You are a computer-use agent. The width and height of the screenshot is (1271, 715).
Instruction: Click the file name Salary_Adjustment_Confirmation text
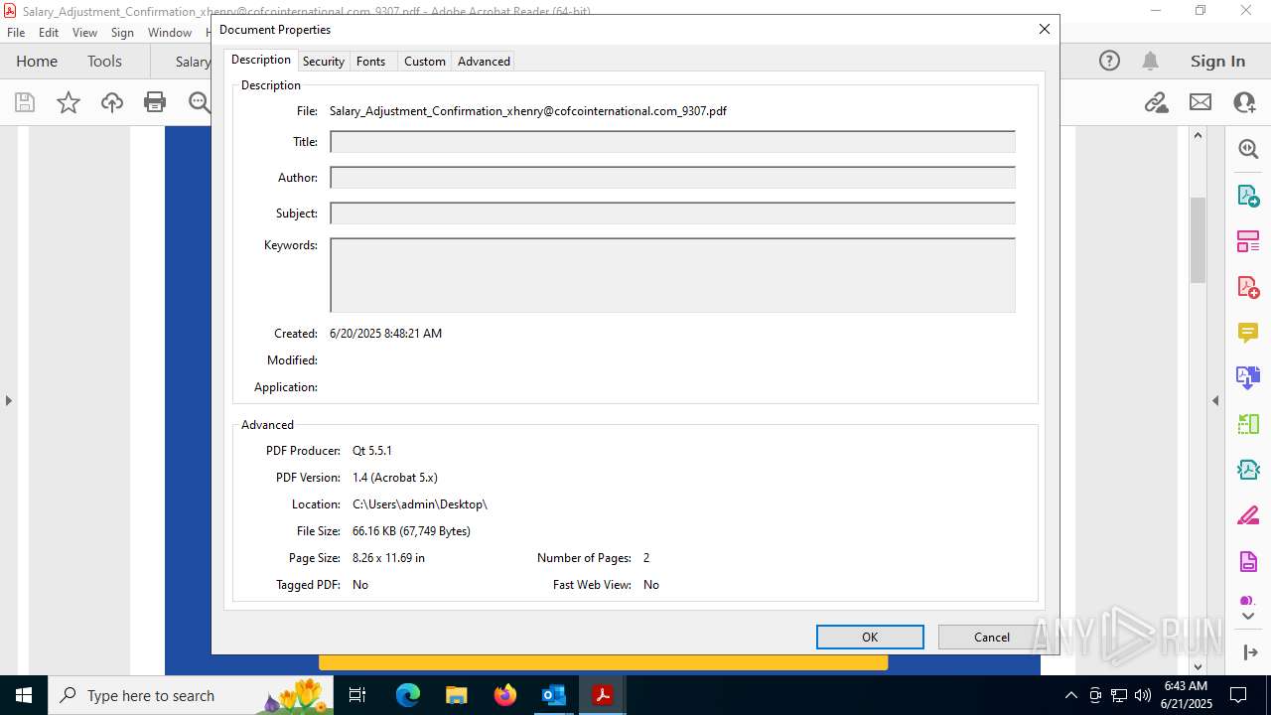(528, 111)
